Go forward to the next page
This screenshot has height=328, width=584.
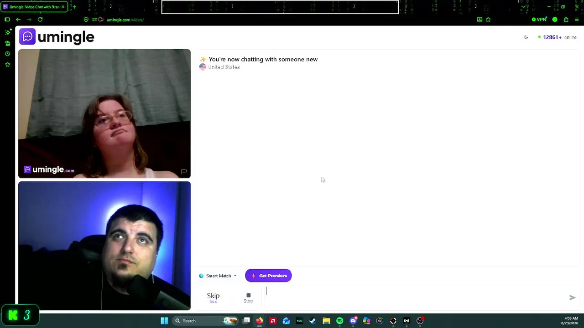point(29,20)
